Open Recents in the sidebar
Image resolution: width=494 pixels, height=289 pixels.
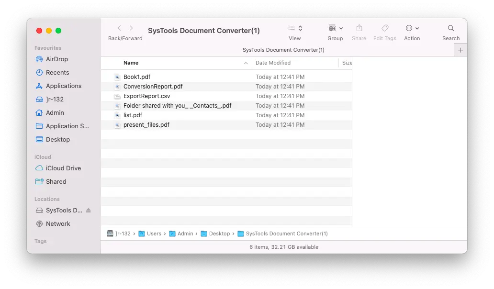click(x=57, y=72)
